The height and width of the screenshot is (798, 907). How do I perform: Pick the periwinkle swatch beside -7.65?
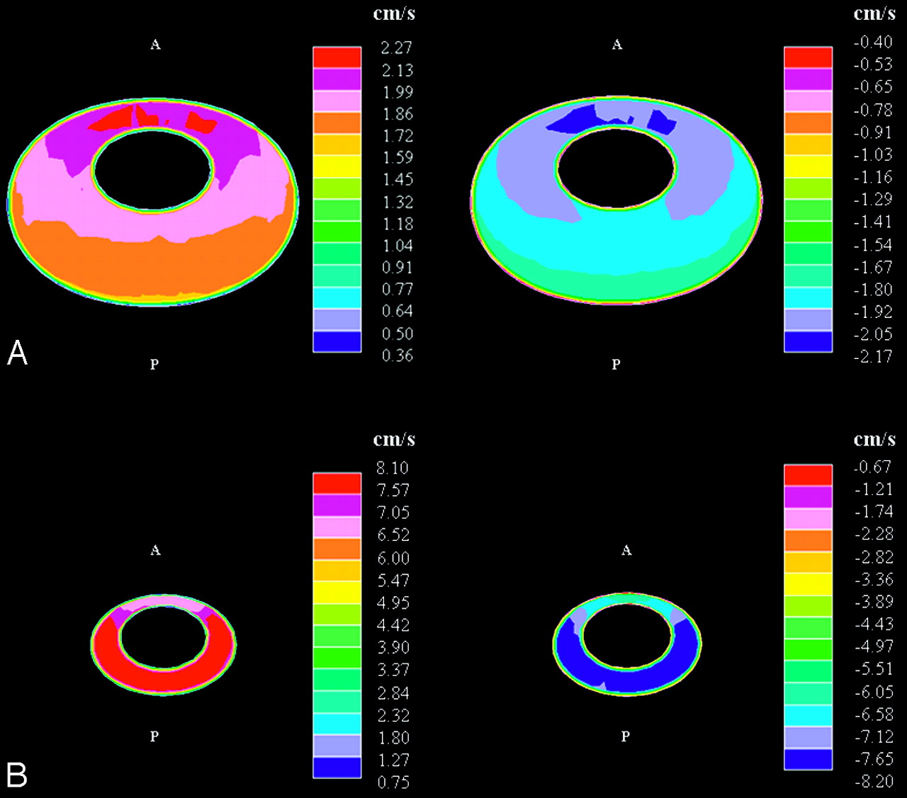(809, 737)
